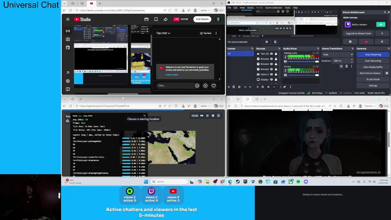Add a new source in OBS
Screen dimensions: 391x220
click(258, 87)
